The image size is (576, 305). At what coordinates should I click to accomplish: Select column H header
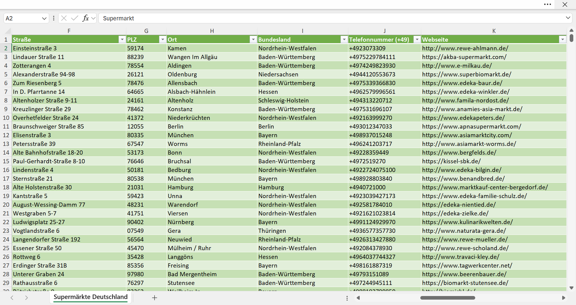pyautogui.click(x=212, y=31)
